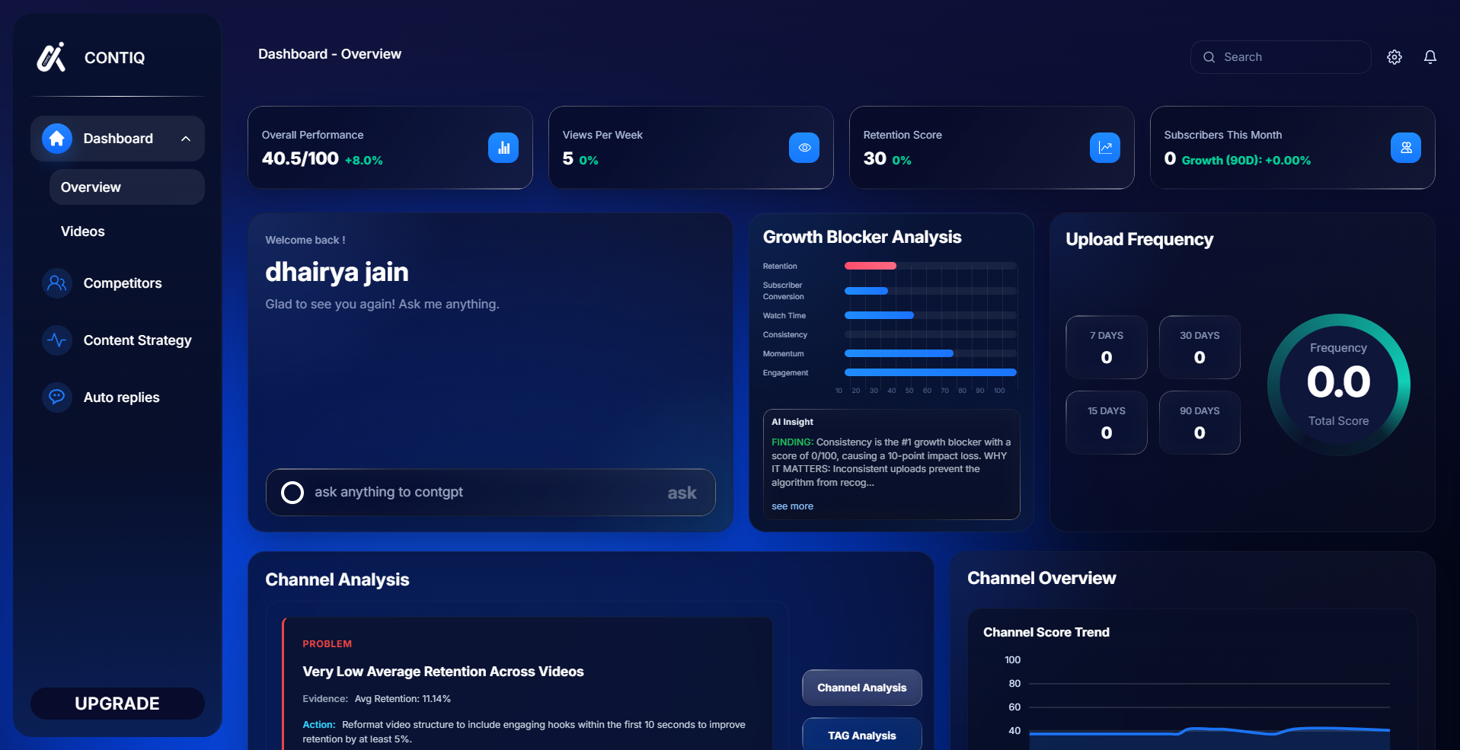1460x750 pixels.
Task: Click the 90 DAYS frequency card
Action: click(1200, 423)
